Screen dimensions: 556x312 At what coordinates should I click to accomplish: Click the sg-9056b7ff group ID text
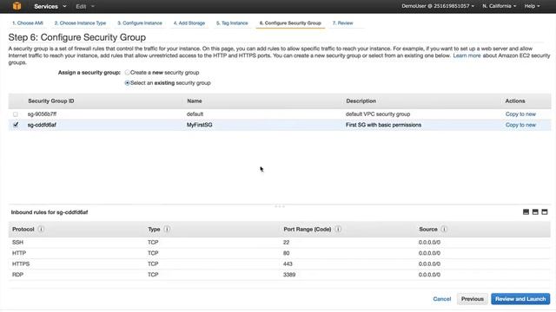(x=42, y=114)
